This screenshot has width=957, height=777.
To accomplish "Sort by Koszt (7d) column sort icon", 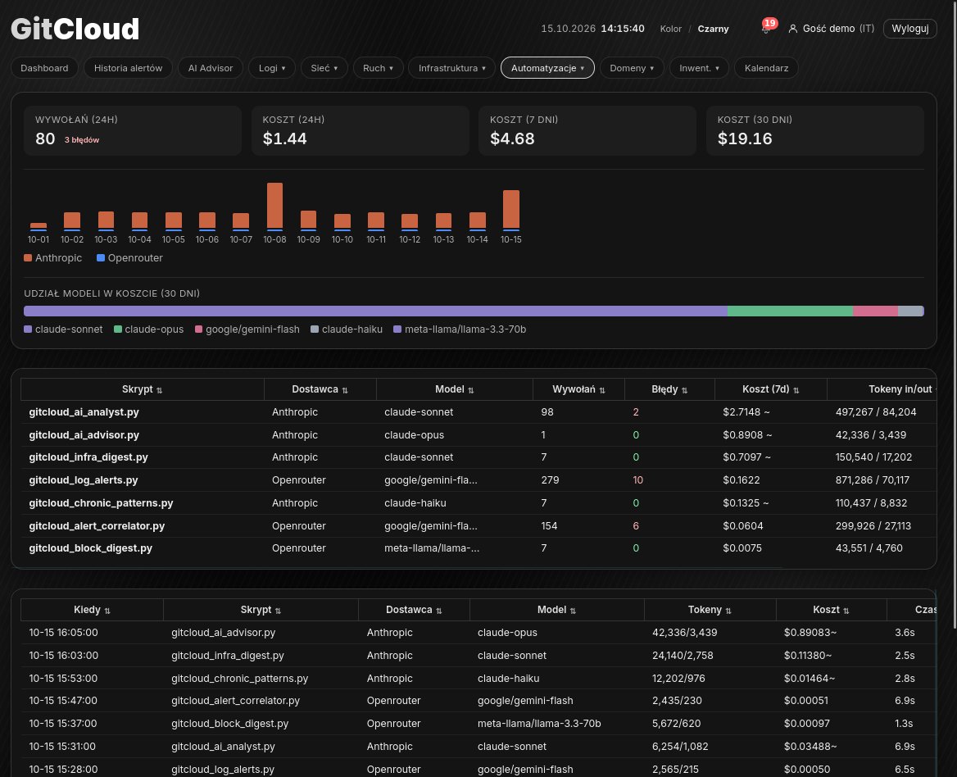I will (x=796, y=390).
